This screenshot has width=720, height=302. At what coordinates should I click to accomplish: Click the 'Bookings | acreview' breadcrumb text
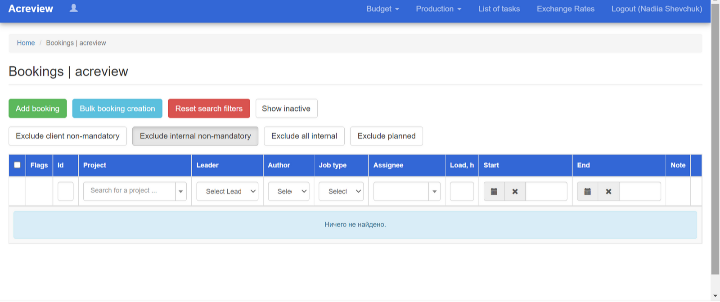[76, 43]
